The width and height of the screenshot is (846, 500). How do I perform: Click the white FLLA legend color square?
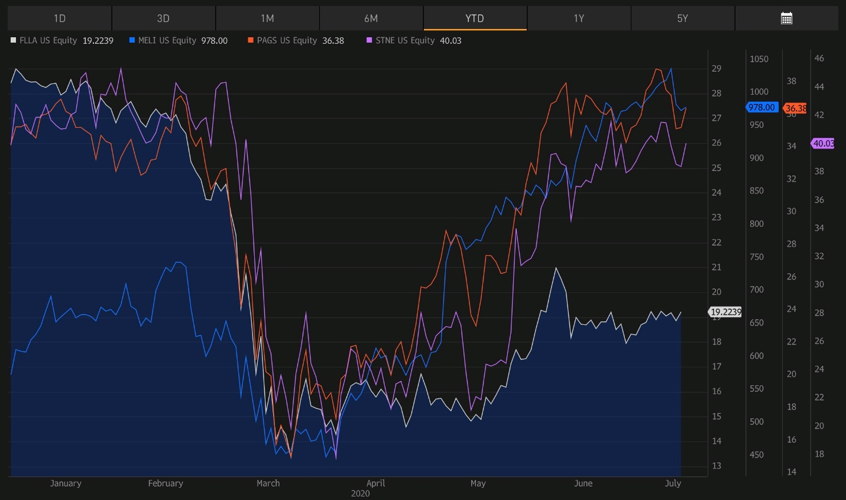(14, 40)
